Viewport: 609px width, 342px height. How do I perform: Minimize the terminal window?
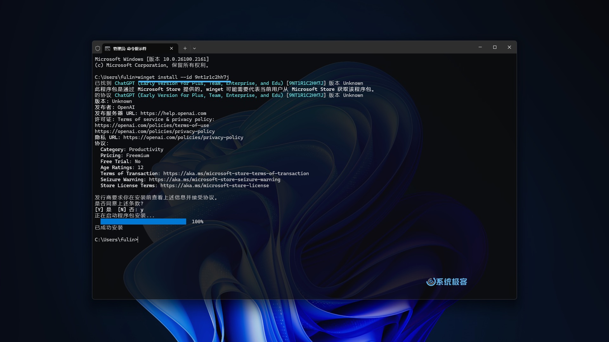tap(480, 47)
